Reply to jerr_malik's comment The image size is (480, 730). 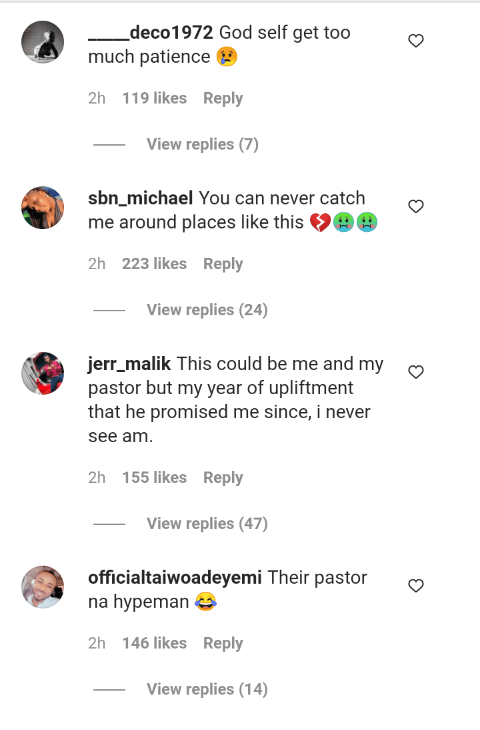click(223, 478)
